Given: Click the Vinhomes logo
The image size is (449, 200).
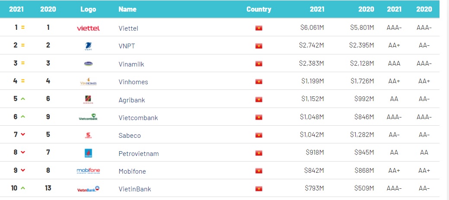Looking at the screenshot, I should (88, 82).
